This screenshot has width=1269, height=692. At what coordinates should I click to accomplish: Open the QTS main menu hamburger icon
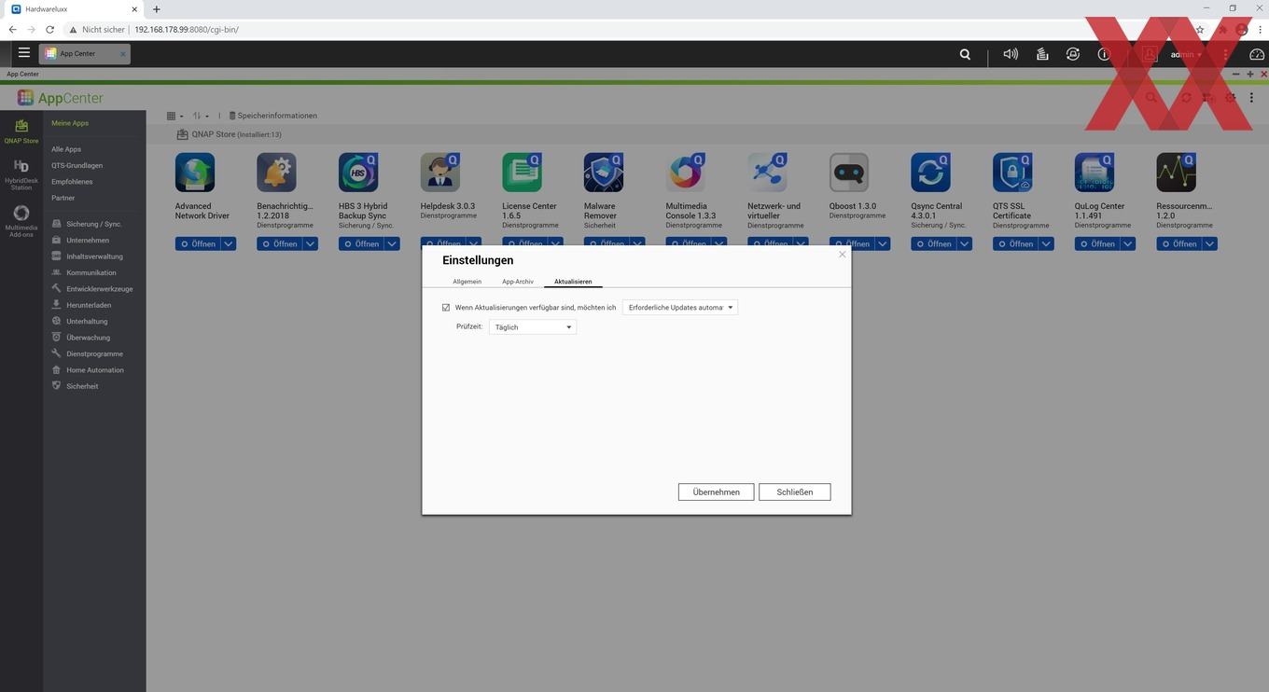click(x=23, y=53)
